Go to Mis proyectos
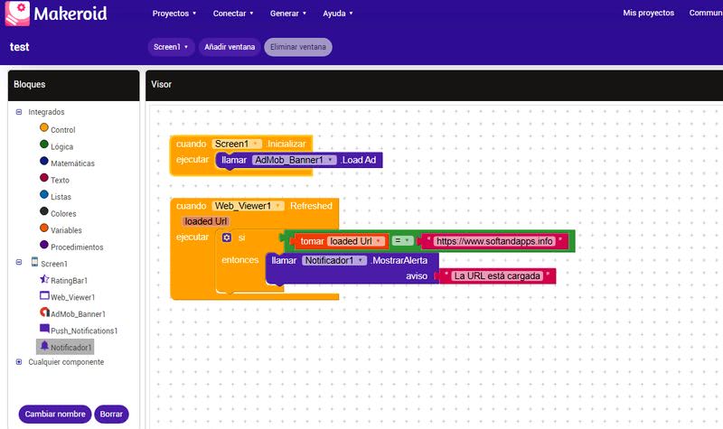This screenshot has height=429, width=723. pos(648,13)
